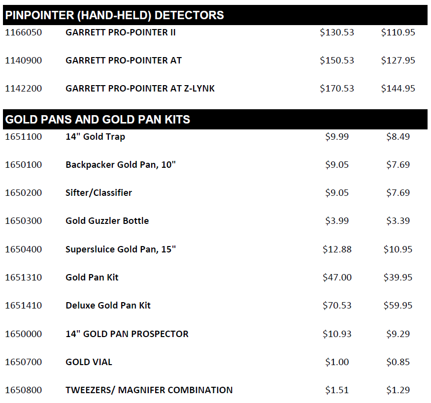Select item number 1651410

pyautogui.click(x=23, y=305)
